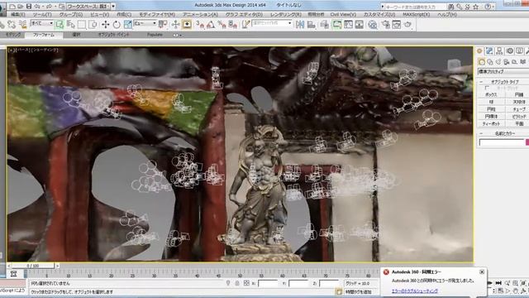529x298 pixels.
Task: Open the Curve Editor from the toolbar
Action: (x=348, y=24)
